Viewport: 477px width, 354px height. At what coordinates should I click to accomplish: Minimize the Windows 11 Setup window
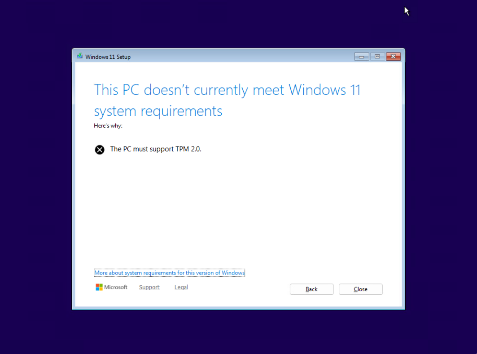(361, 57)
